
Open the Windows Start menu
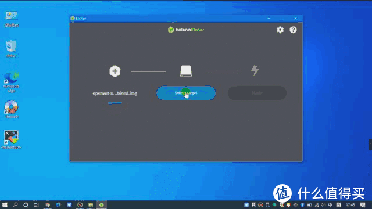point(5,205)
